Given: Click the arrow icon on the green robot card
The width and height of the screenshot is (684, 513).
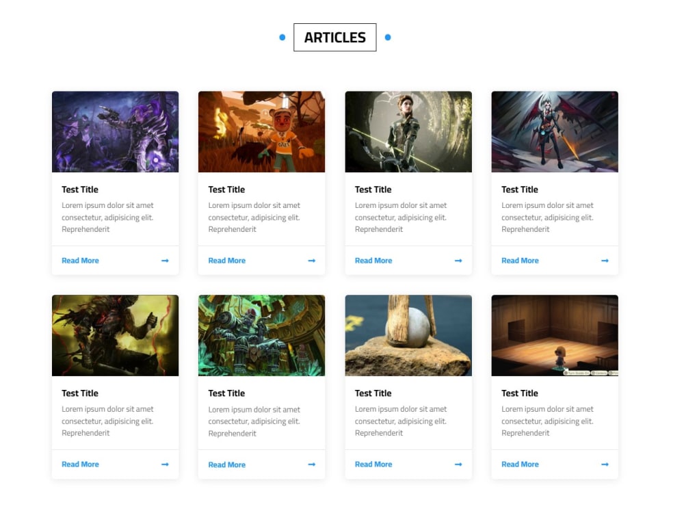Looking at the screenshot, I should (x=311, y=464).
